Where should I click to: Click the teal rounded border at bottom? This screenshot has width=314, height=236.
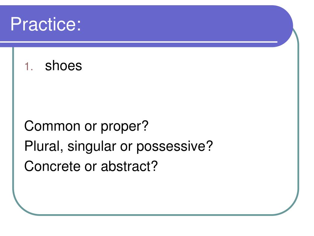point(156,215)
